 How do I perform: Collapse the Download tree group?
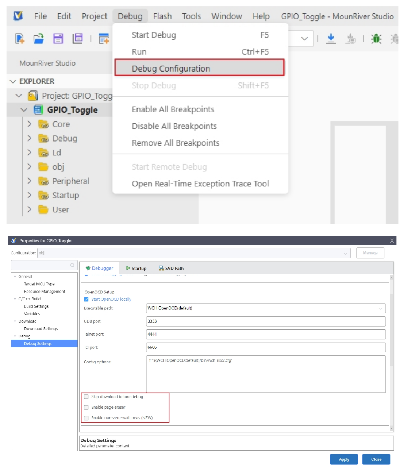[x=15, y=321]
